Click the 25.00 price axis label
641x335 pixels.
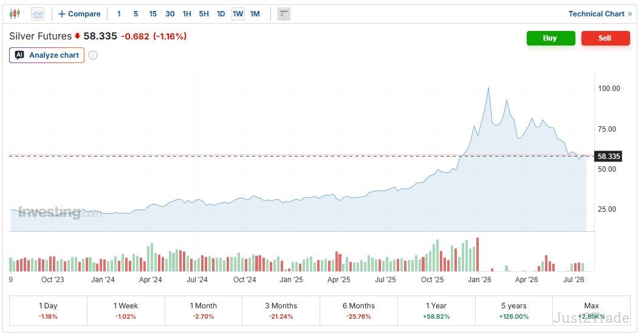606,209
